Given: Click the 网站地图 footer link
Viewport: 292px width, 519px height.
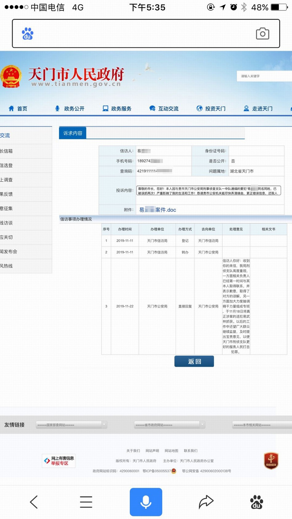Looking at the screenshot, I should (171, 451).
